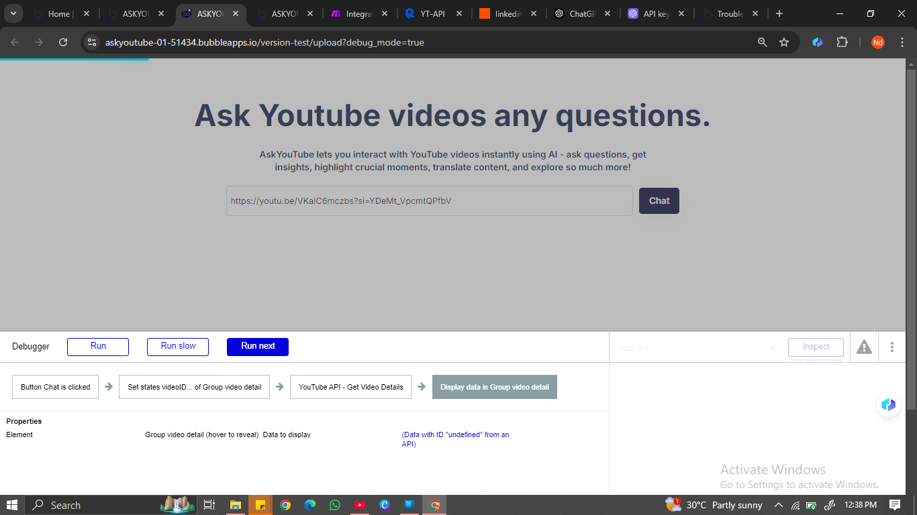
Task: Open the Nd profile avatar
Action: 878,42
